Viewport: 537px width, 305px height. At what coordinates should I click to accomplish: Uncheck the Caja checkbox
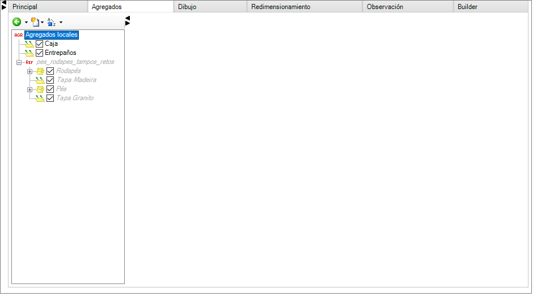[x=39, y=44]
